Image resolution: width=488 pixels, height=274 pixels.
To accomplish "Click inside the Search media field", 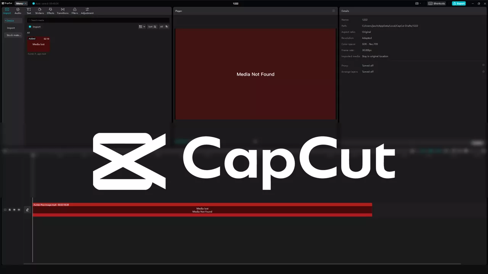I will pyautogui.click(x=57, y=20).
